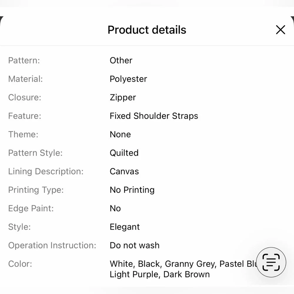Viewport: 294px width, 294px height.
Task: Click the Light Purple, Dark Brown color line
Action: tap(160, 274)
